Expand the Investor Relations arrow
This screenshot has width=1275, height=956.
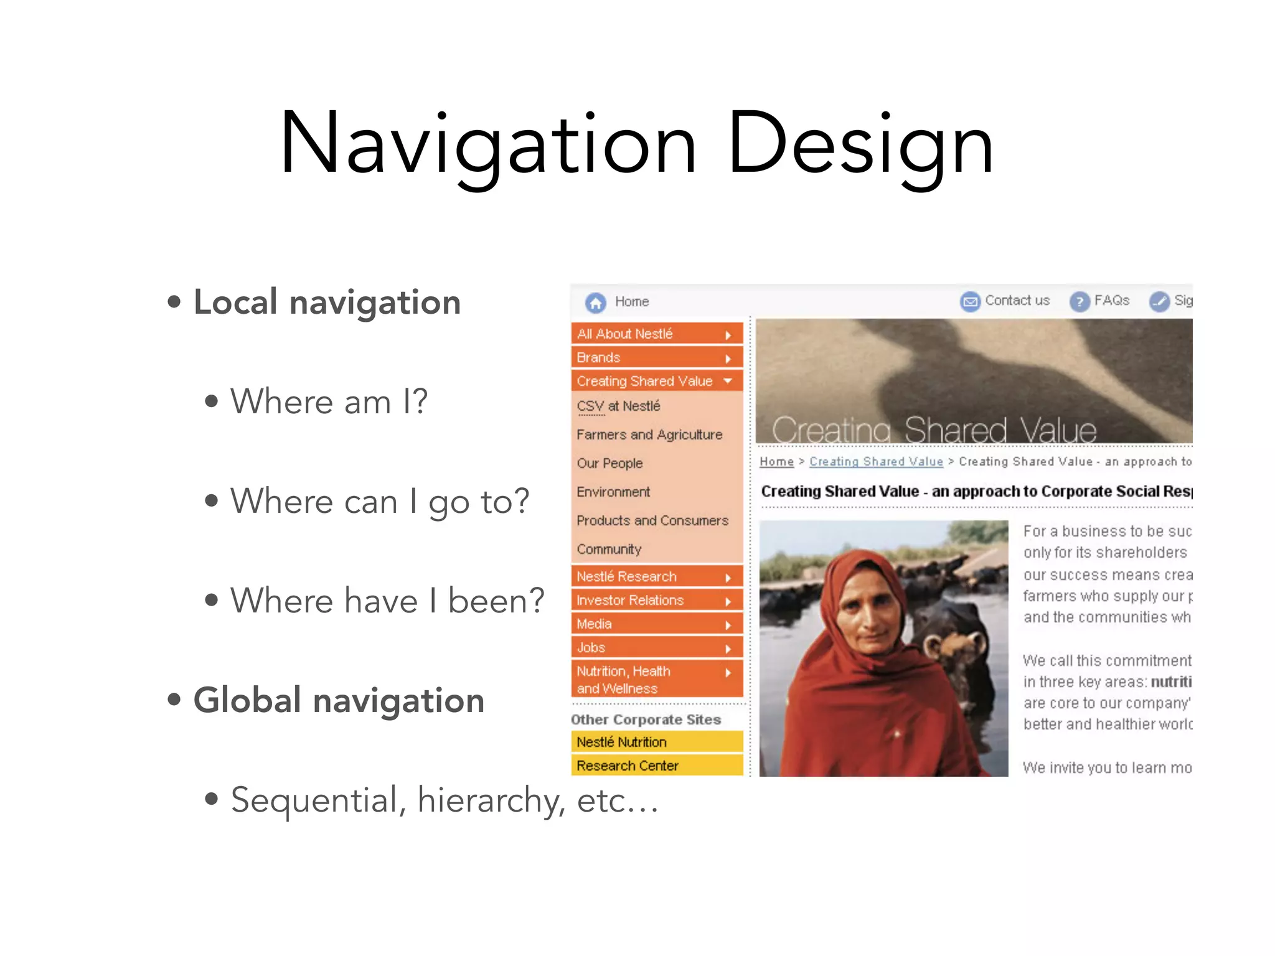tap(728, 601)
